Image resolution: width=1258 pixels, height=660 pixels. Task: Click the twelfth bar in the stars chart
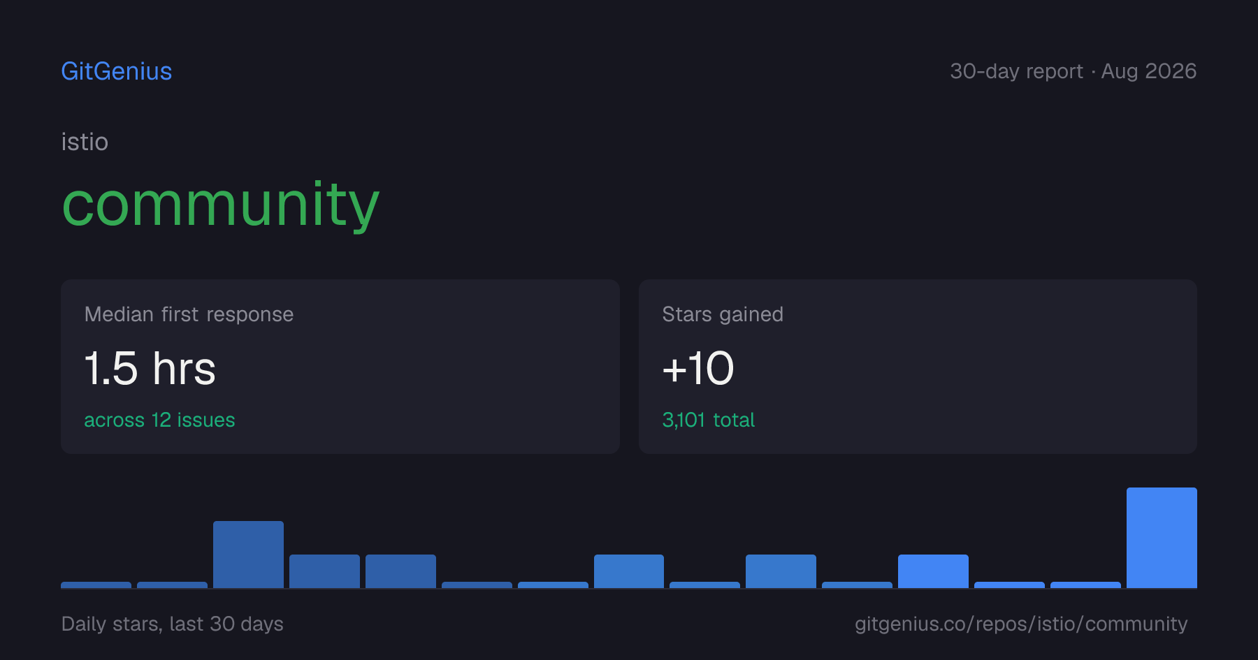click(933, 571)
